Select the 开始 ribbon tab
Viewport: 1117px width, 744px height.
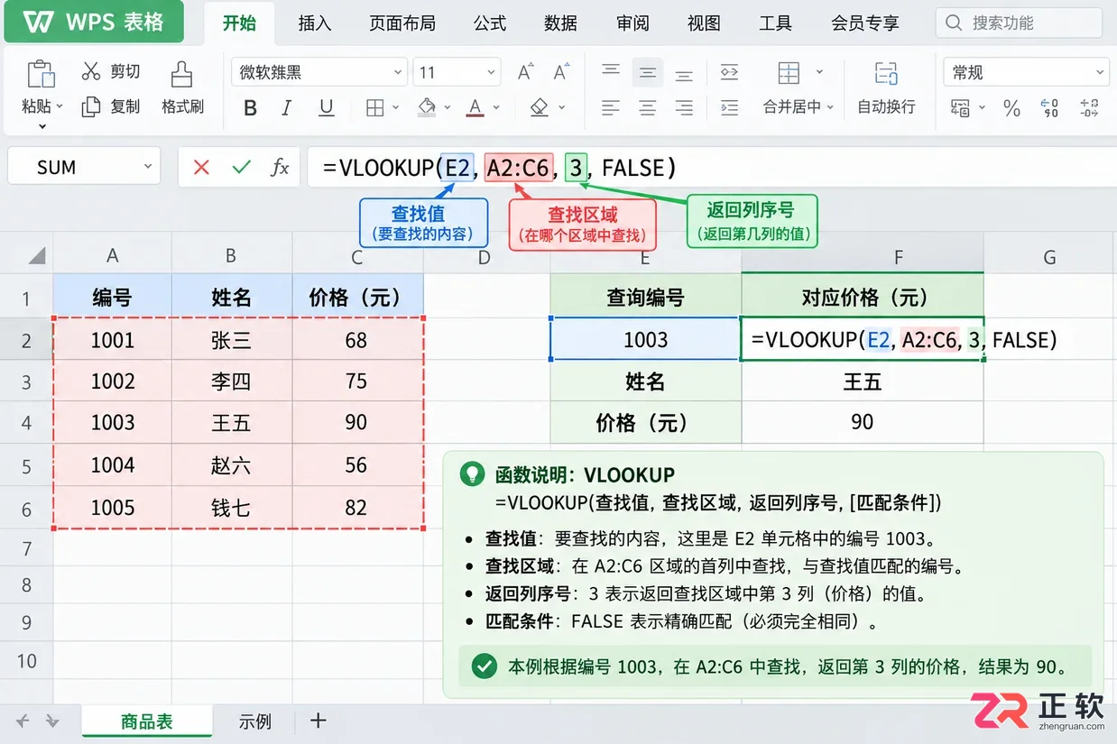(x=239, y=23)
